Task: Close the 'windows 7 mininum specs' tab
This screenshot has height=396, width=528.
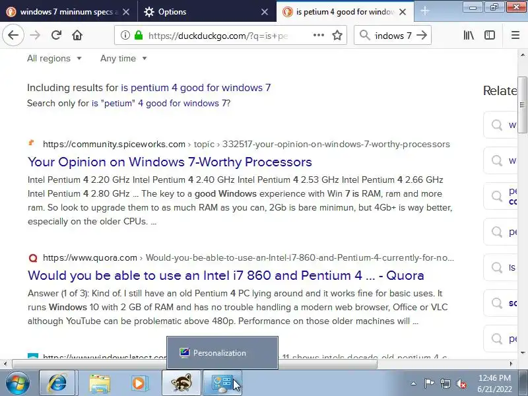Action: 126,12
